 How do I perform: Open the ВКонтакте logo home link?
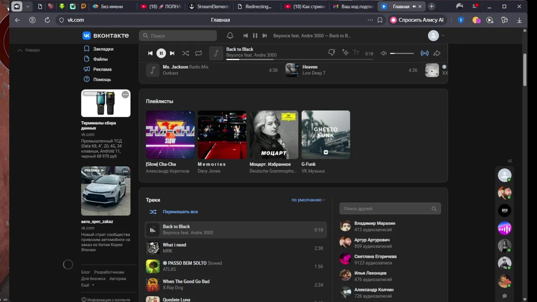coord(106,36)
